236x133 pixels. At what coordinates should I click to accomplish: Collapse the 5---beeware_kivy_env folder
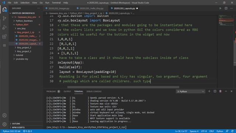[x=26, y=17]
